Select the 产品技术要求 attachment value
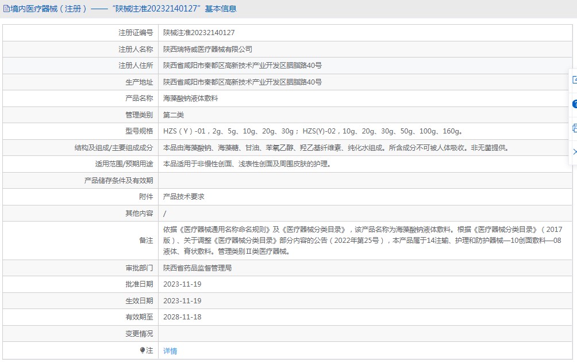Screen dimensions: 577x362 [184, 197]
